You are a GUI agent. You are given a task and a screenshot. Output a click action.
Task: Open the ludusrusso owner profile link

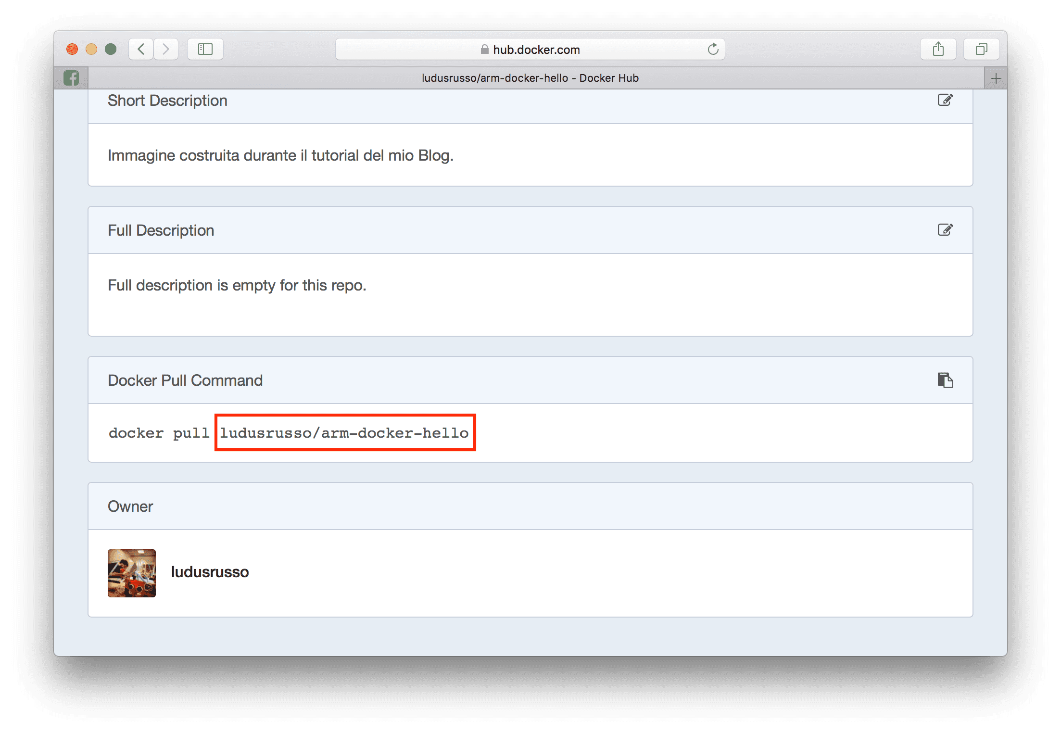(x=210, y=572)
